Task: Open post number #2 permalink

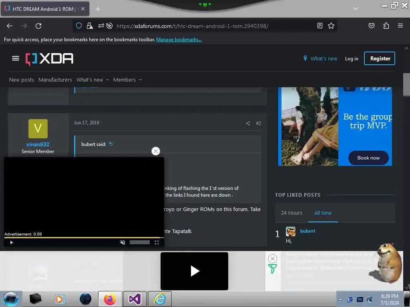Action: click(x=258, y=123)
